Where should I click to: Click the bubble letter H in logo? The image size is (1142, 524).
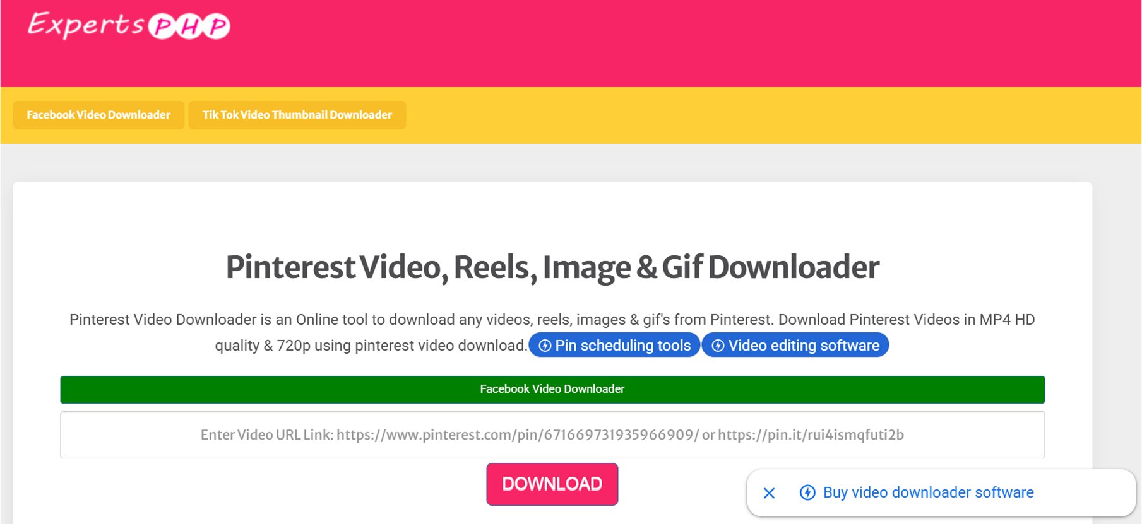[x=191, y=26]
